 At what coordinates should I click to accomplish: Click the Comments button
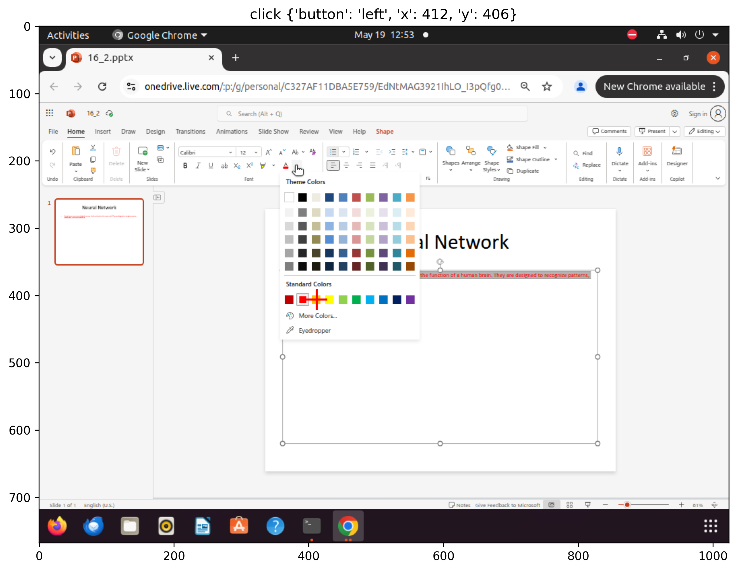coord(609,131)
